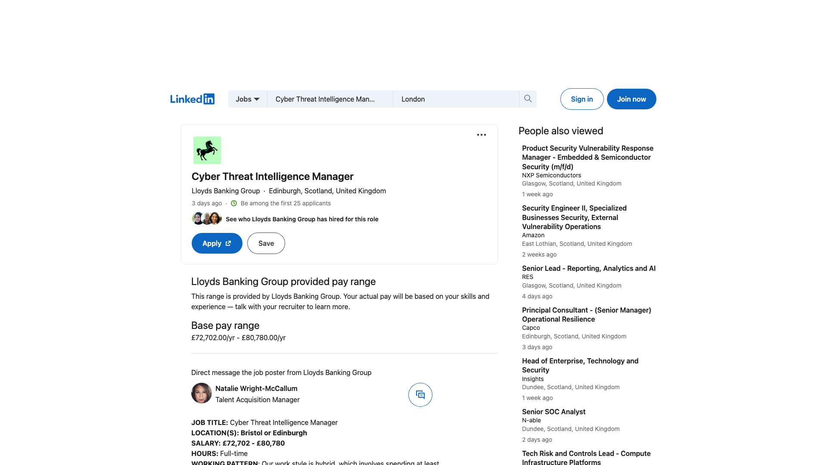Viewport: 827px width, 465px height.
Task: Open the Security Engineer II Amazon job
Action: (x=574, y=217)
